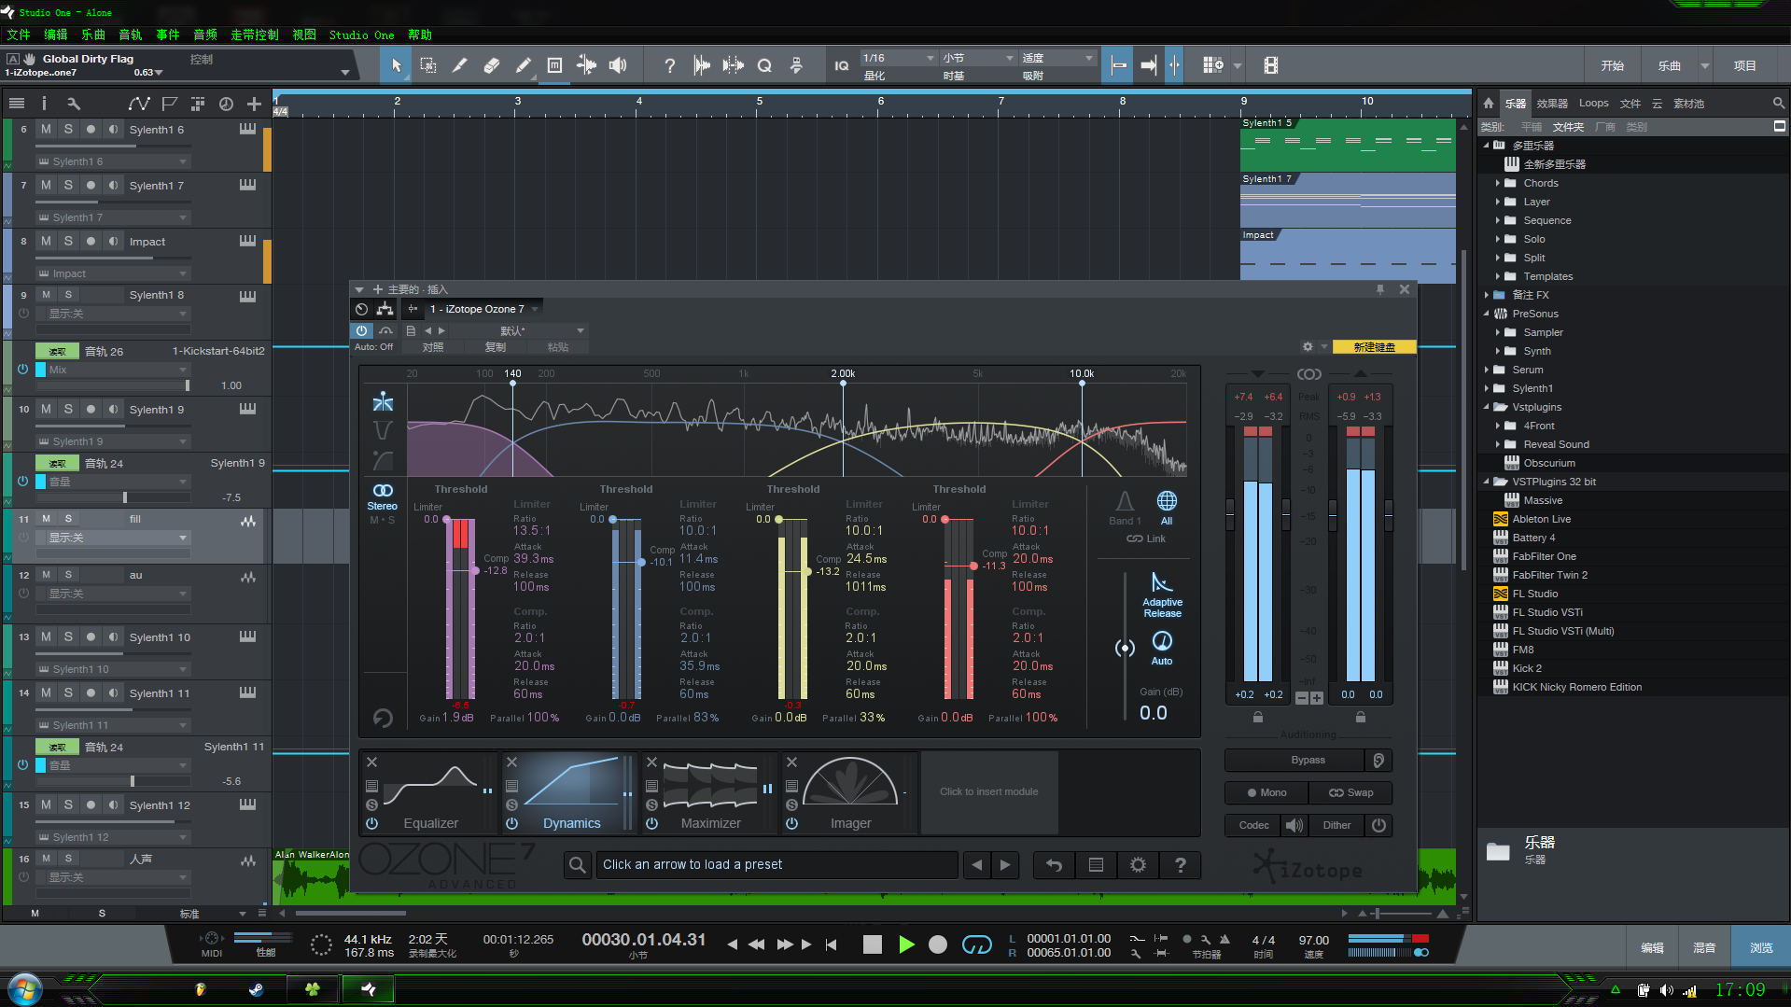The image size is (1791, 1007).
Task: Click Ozone preset search magnifier icon
Action: pyautogui.click(x=578, y=865)
